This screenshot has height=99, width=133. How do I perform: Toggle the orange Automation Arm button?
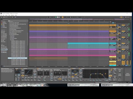click(63, 17)
